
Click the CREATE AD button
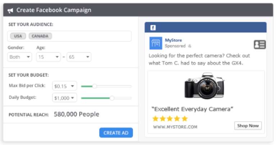coord(116,133)
